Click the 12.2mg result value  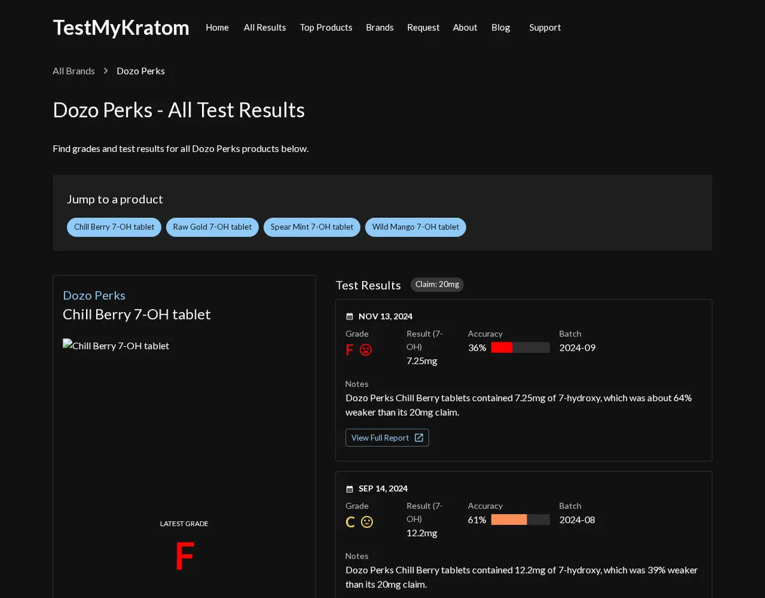(422, 533)
